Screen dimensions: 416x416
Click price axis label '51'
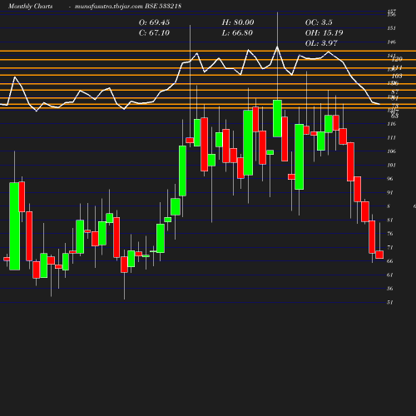(x=390, y=302)
